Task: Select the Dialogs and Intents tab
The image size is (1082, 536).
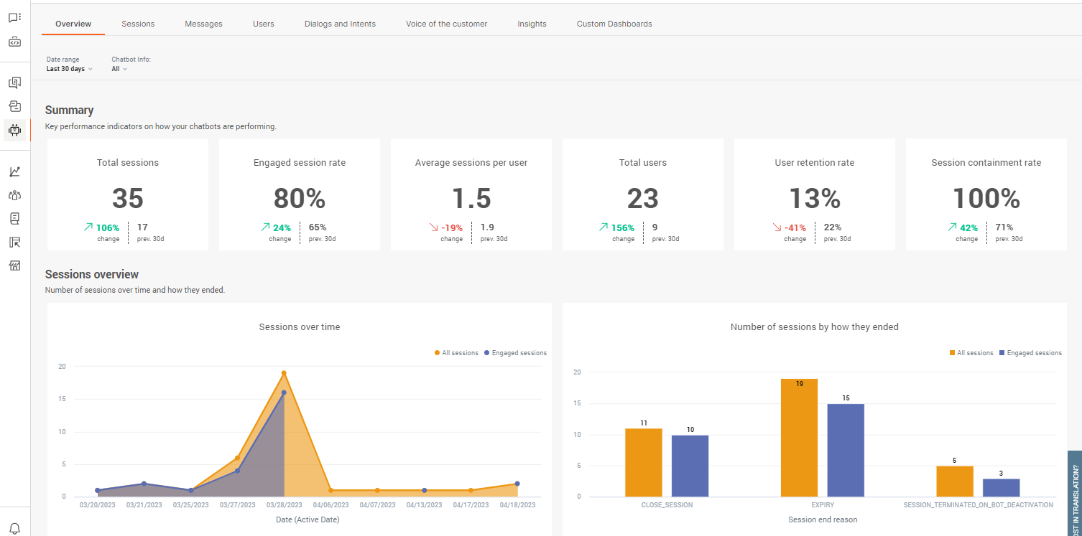Action: [340, 24]
